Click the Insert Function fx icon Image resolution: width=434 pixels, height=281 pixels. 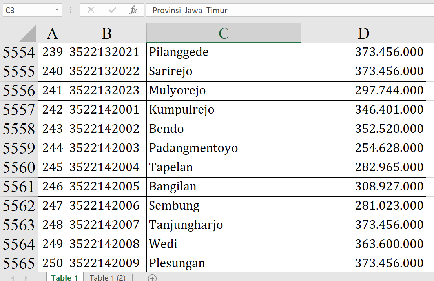[133, 10]
